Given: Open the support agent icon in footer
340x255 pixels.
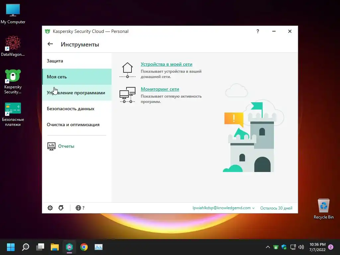Looking at the screenshot, I should [x=61, y=208].
